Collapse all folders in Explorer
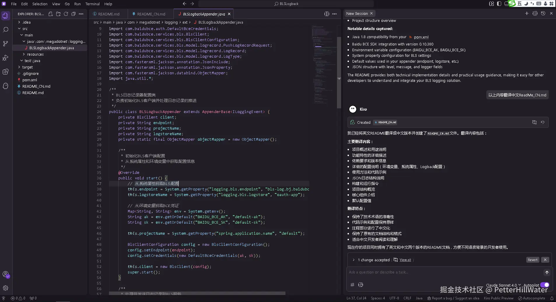 73,14
